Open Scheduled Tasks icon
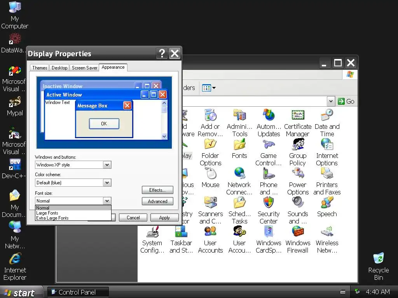 point(239,211)
